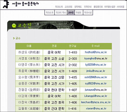The height and width of the screenshot is (112, 127).
Task: Switch to the 학과시설 tab
Action: [88, 12]
